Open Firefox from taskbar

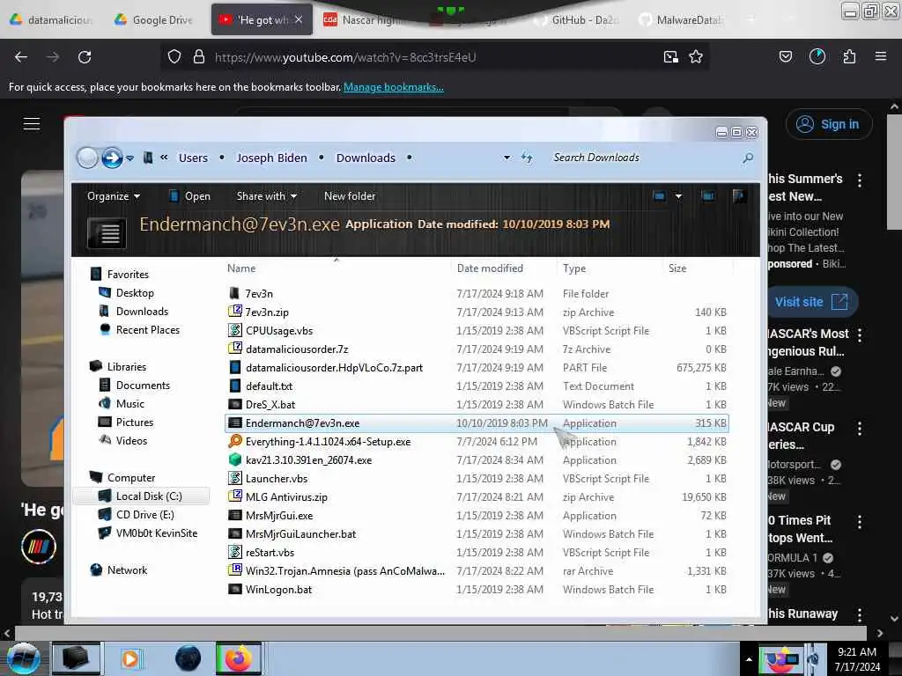(x=238, y=658)
